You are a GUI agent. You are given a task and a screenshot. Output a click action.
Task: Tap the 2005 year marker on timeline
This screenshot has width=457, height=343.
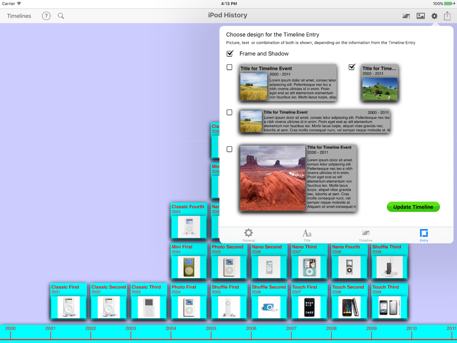(x=211, y=328)
